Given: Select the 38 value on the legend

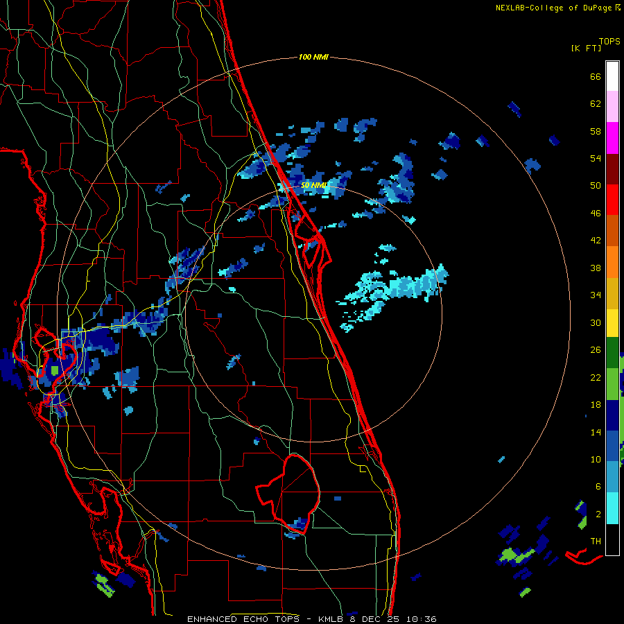Looking at the screenshot, I should point(596,268).
